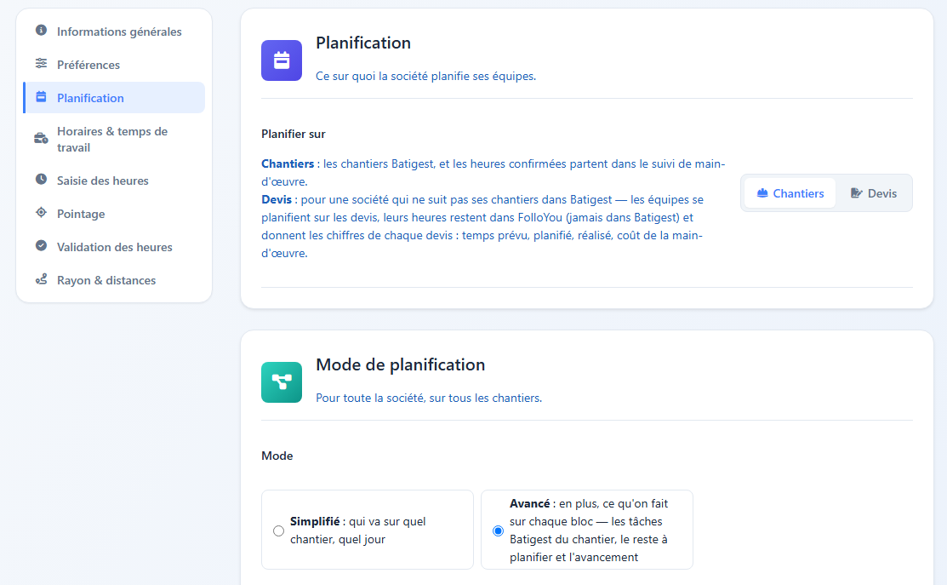Open Rayon & distances settings

pyautogui.click(x=114, y=280)
